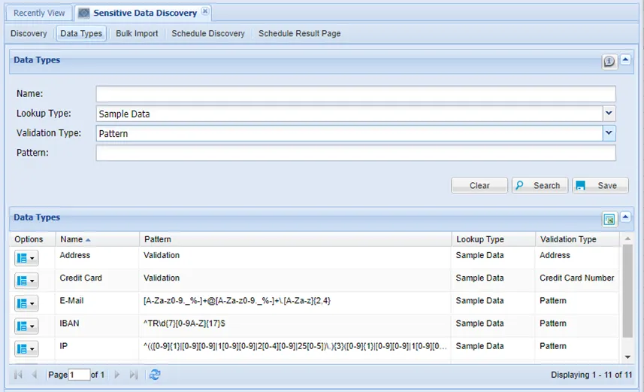Click Validation pattern in Address row
Viewport: 644px width, 392px height.
(162, 255)
